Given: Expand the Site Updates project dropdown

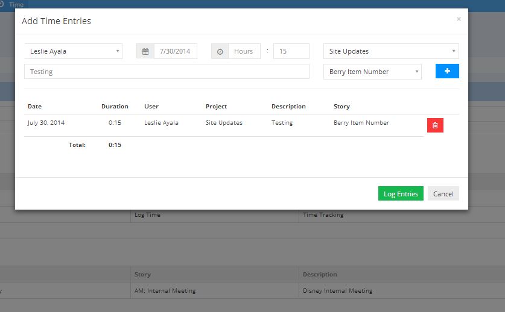Looking at the screenshot, I should click(391, 51).
